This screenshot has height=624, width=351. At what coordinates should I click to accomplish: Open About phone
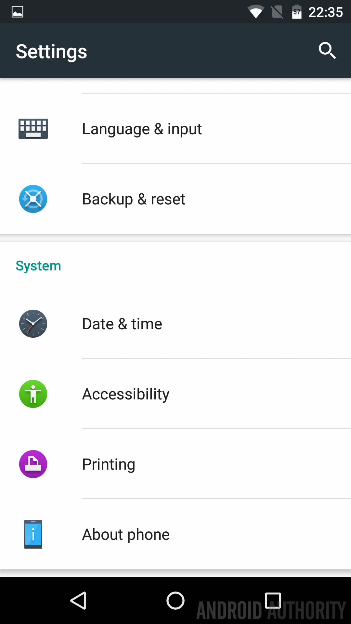[126, 535]
